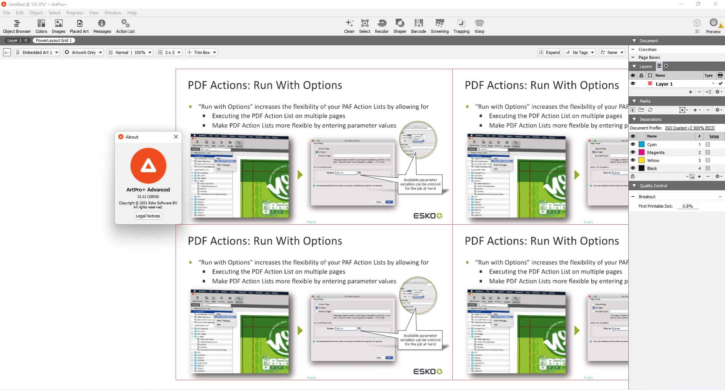The width and height of the screenshot is (725, 390).
Task: Open the View menu
Action: click(94, 13)
